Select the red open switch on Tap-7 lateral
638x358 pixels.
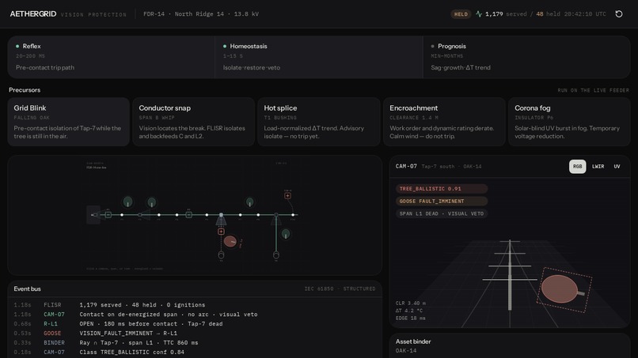(x=221, y=232)
